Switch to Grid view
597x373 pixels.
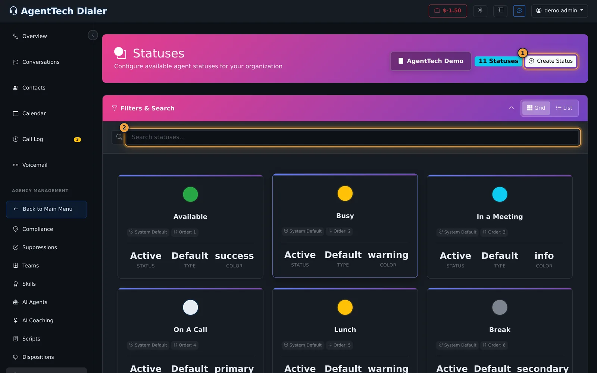click(x=536, y=108)
